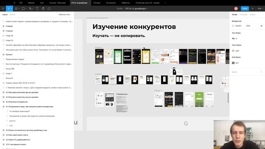The height and width of the screenshot is (149, 265).
Task: Open the shape tools dropdown arrow
Action: point(26,9)
